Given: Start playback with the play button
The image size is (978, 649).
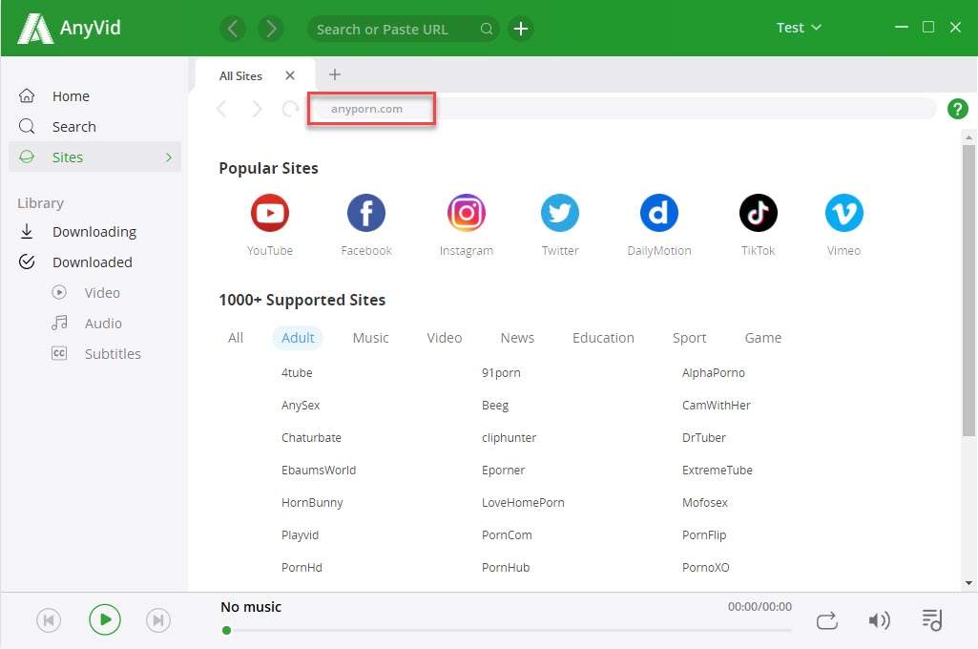Looking at the screenshot, I should [104, 619].
